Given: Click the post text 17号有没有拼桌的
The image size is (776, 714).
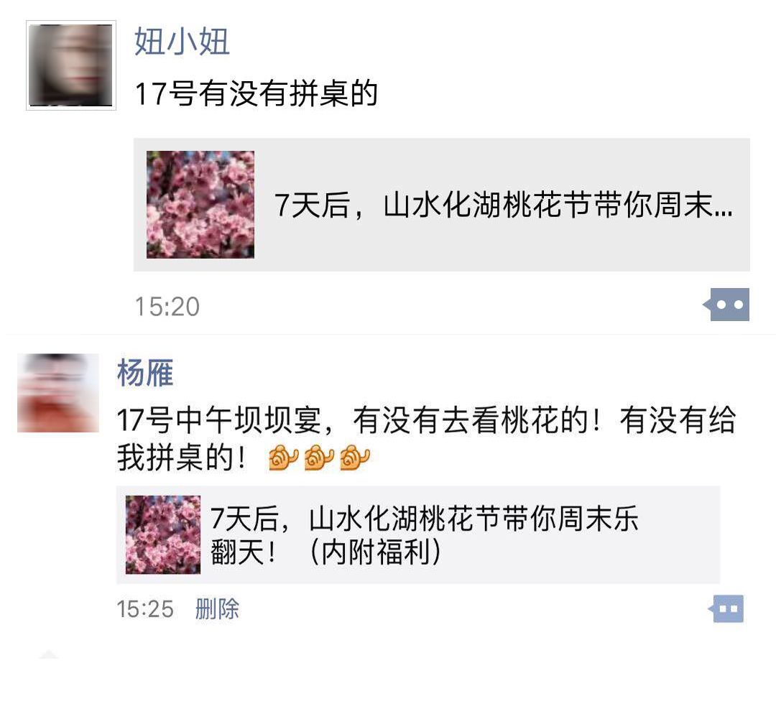Looking at the screenshot, I should [256, 93].
